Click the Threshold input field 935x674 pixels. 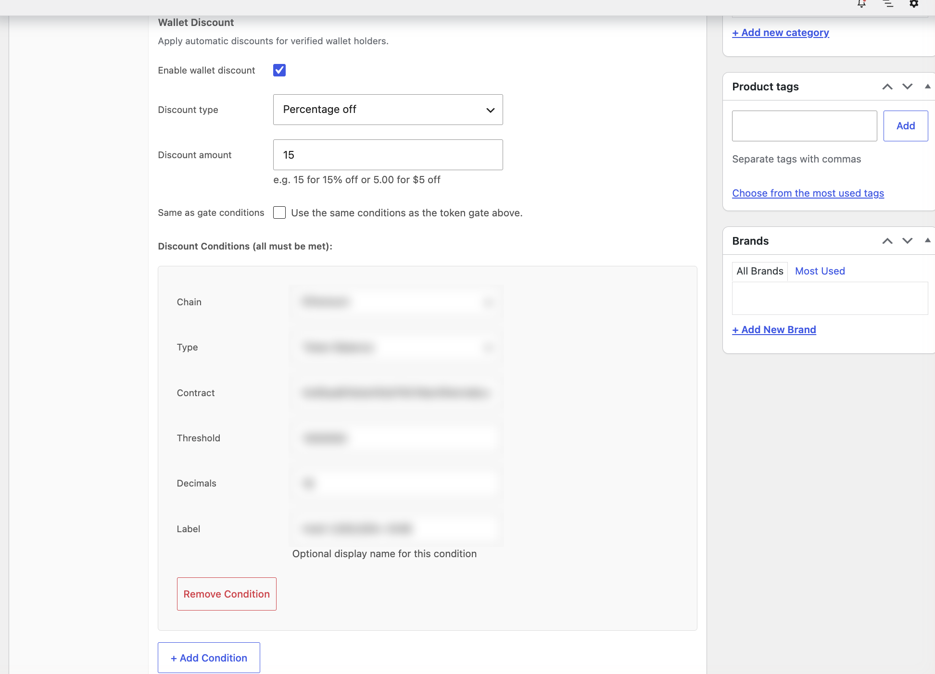[397, 438]
